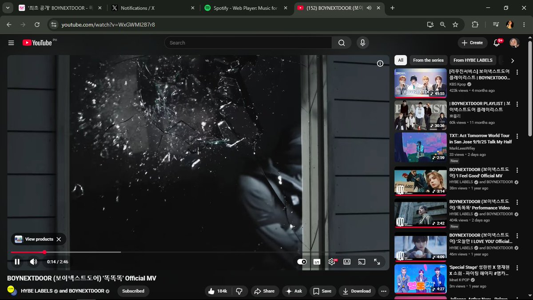
Task: Open zoom magnifier in address bar
Action: 442,25
